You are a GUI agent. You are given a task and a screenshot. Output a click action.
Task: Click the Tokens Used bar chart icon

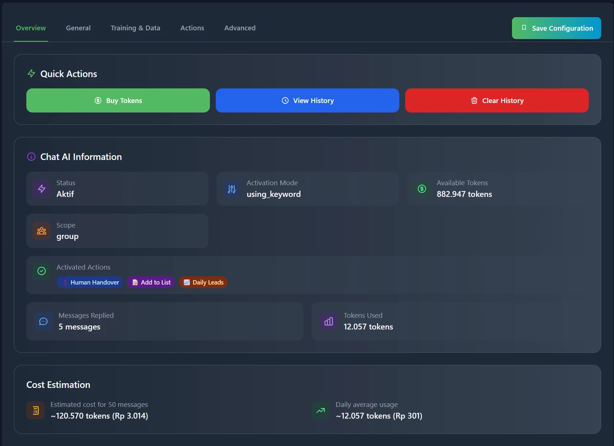329,321
